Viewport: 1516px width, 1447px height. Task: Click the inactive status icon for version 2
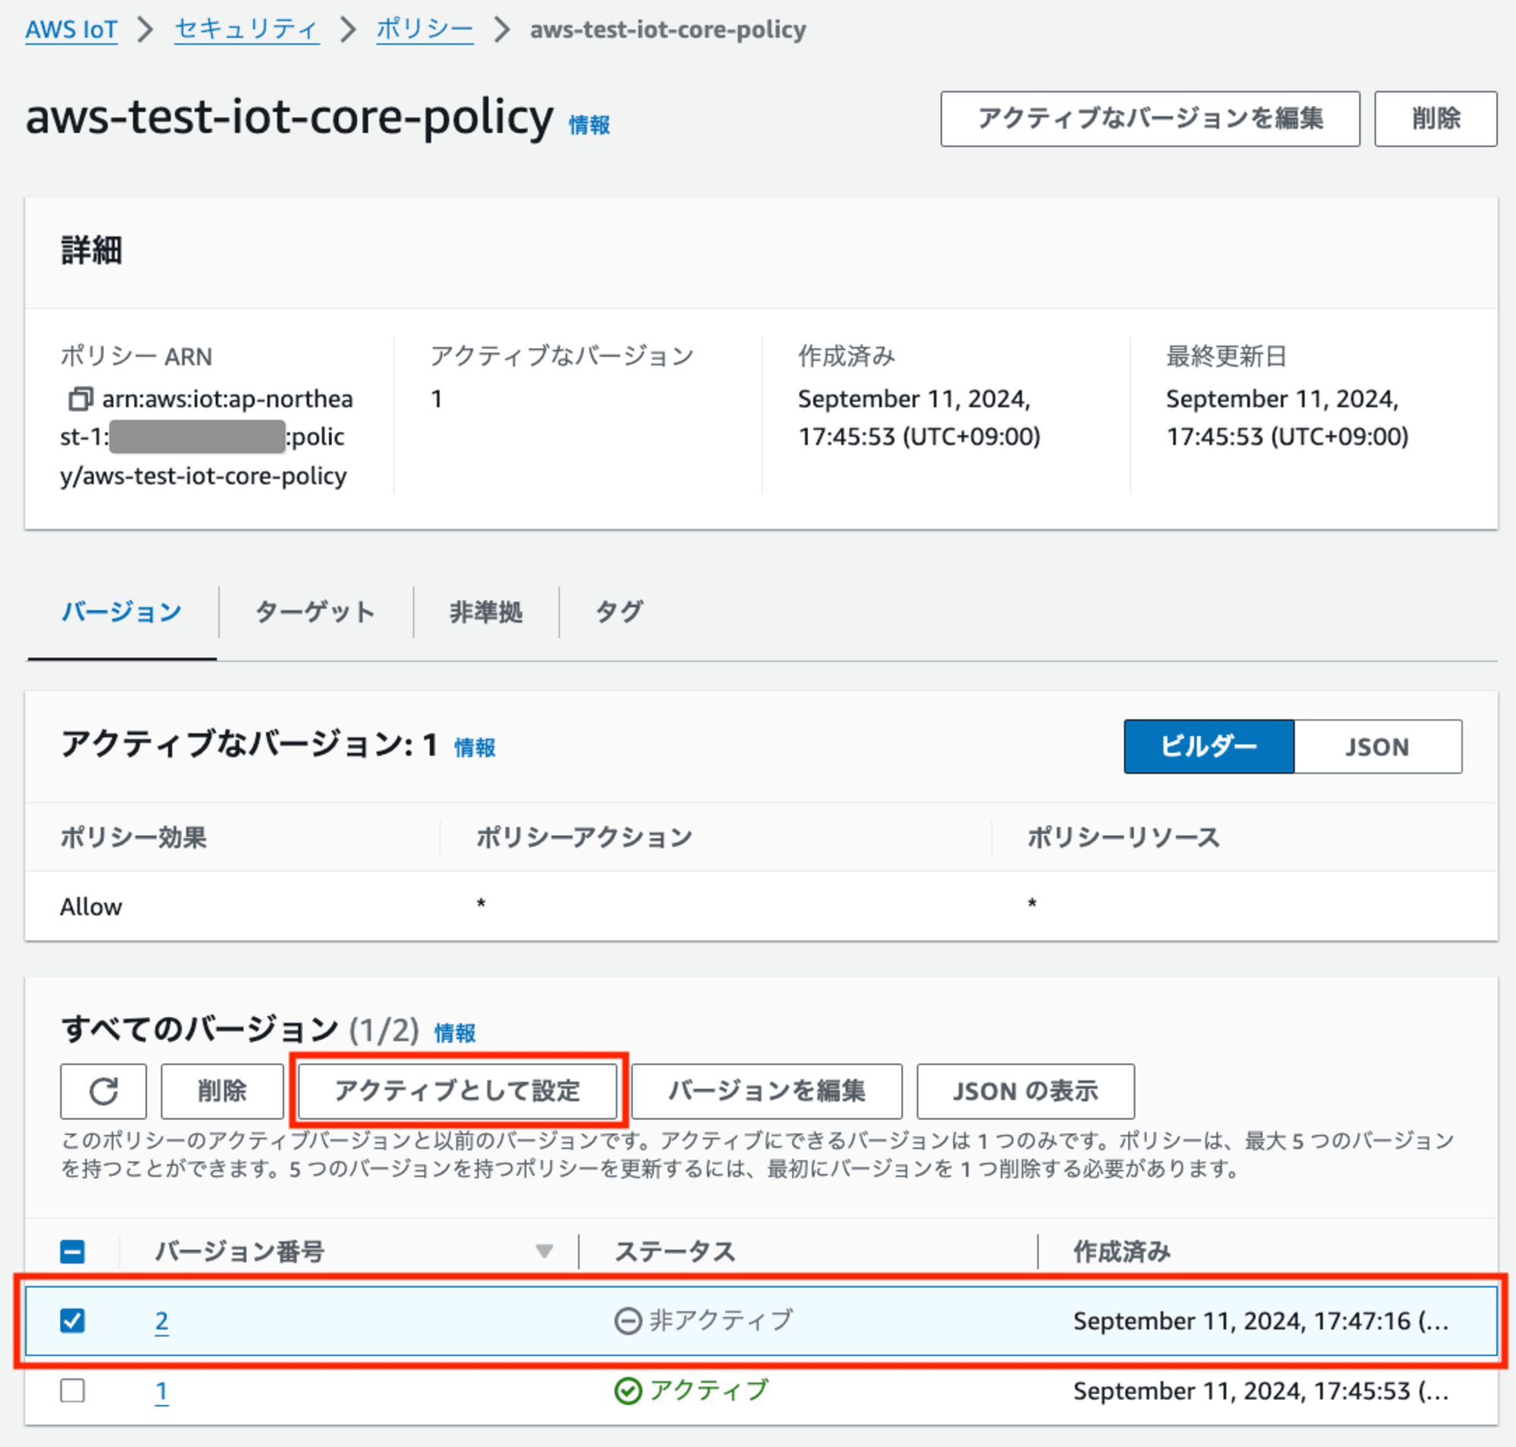pos(628,1320)
